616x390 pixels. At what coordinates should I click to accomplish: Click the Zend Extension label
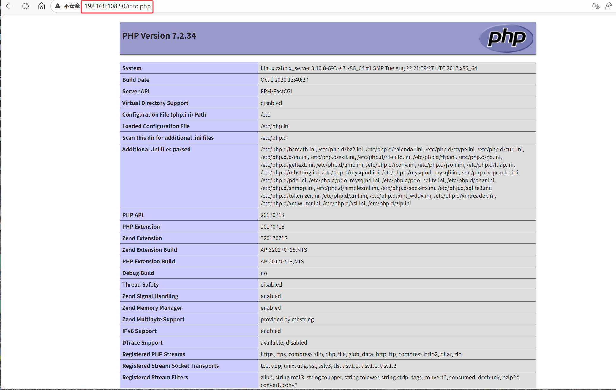(142, 238)
